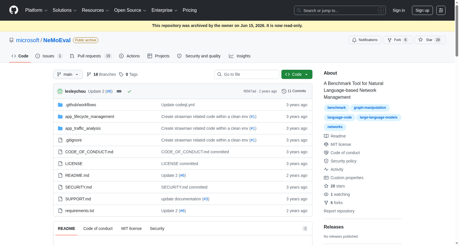Open the 0 Tags link
This screenshot has height=246, width=459.
(128, 74)
